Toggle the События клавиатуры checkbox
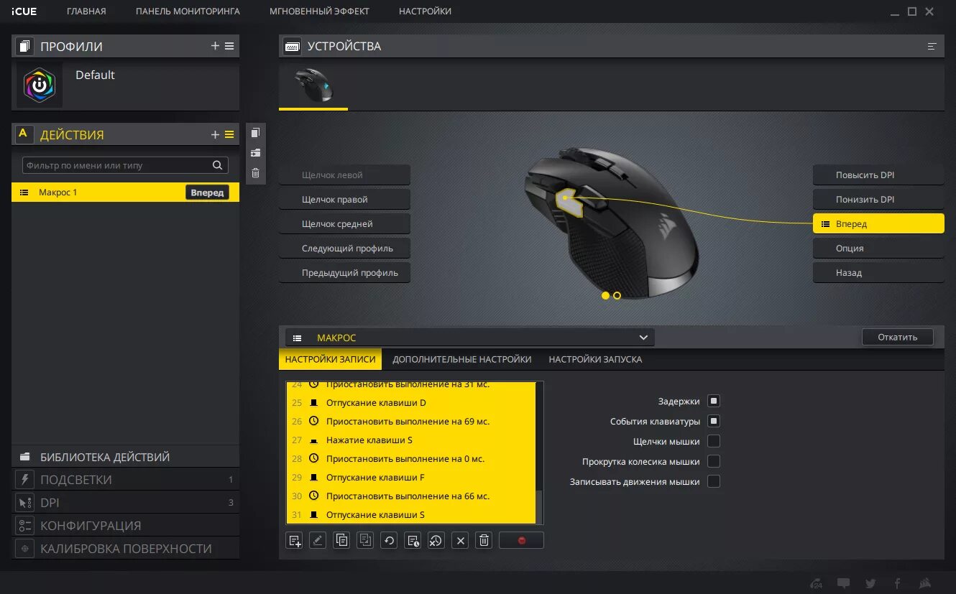The height and width of the screenshot is (594, 956). point(714,421)
